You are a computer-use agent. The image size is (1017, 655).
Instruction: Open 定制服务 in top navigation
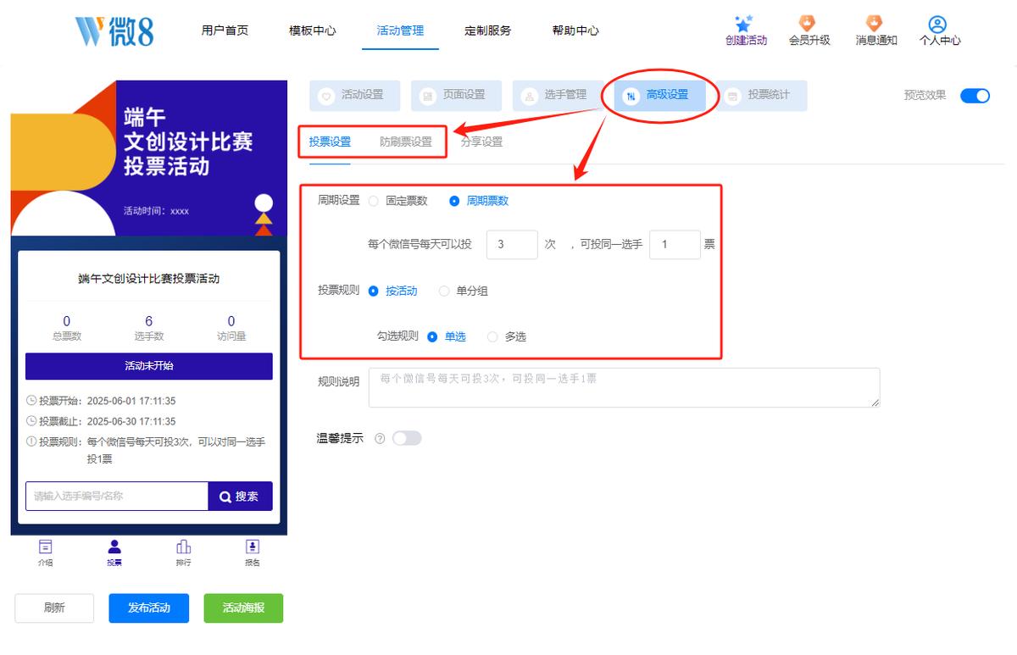[x=487, y=31]
